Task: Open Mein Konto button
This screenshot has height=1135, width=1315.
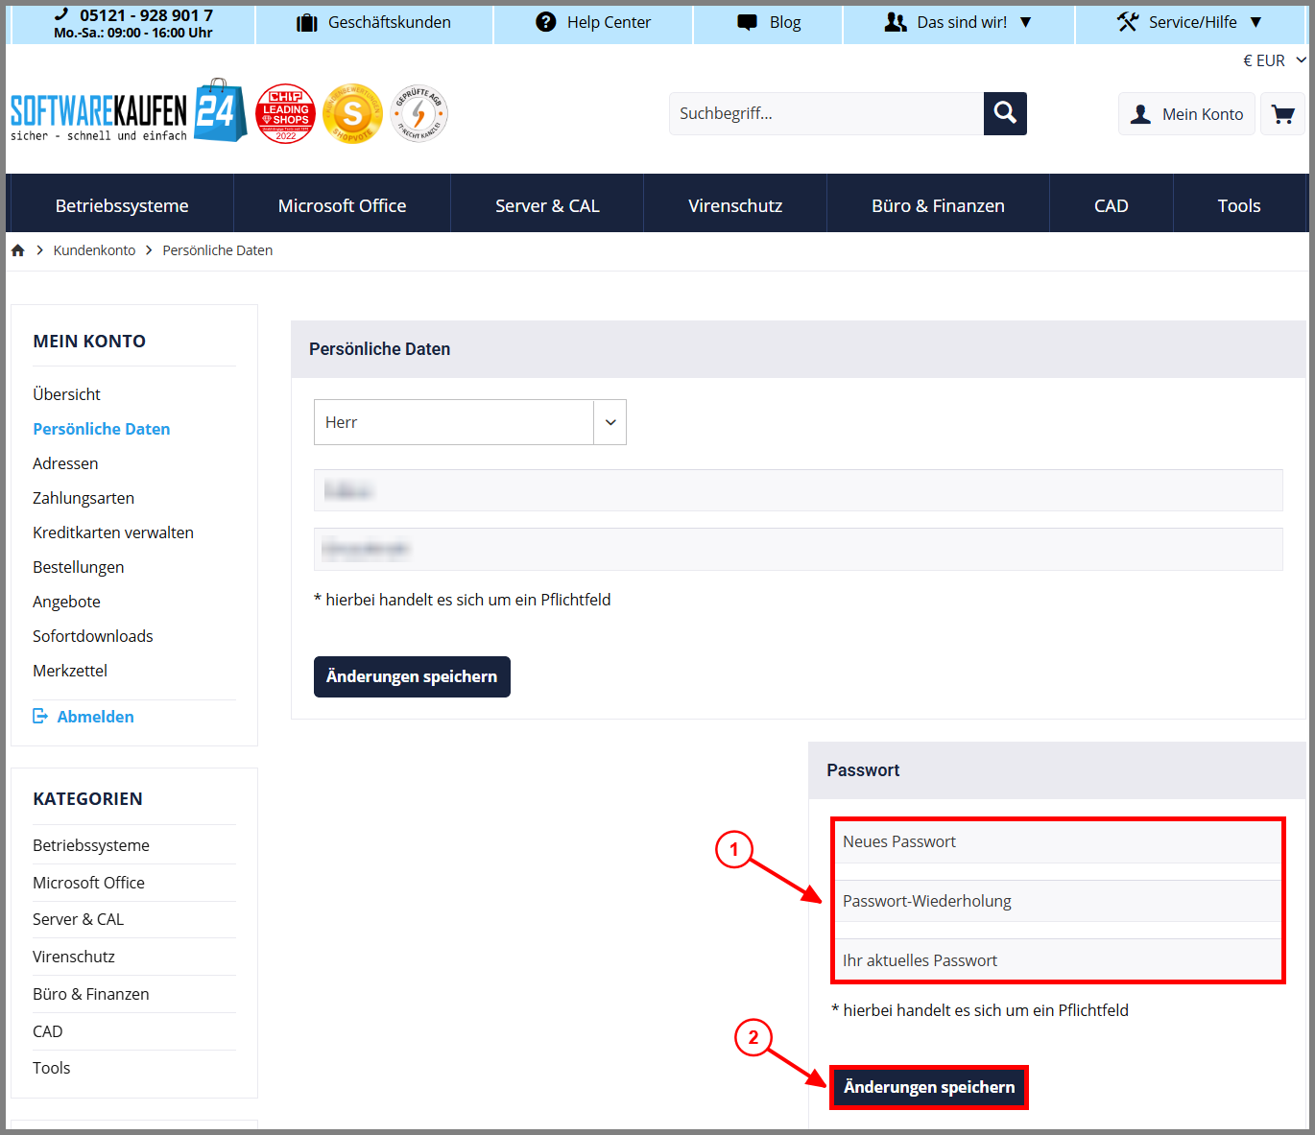Action: (1186, 114)
